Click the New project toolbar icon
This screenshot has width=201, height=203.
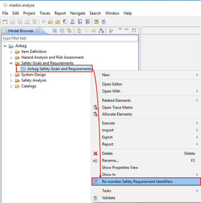[x=5, y=22]
